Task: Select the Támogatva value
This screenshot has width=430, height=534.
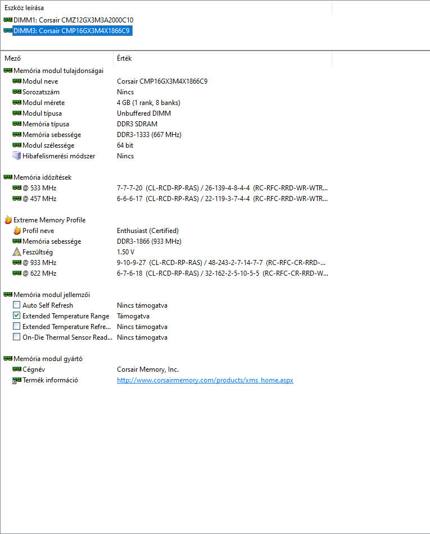Action: point(133,316)
